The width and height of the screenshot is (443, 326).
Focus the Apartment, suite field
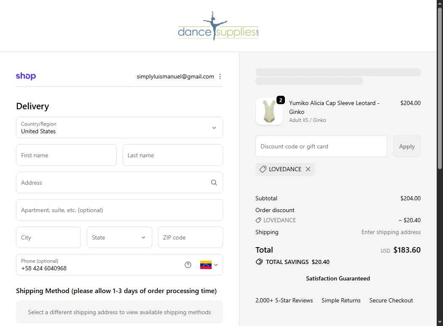(120, 210)
